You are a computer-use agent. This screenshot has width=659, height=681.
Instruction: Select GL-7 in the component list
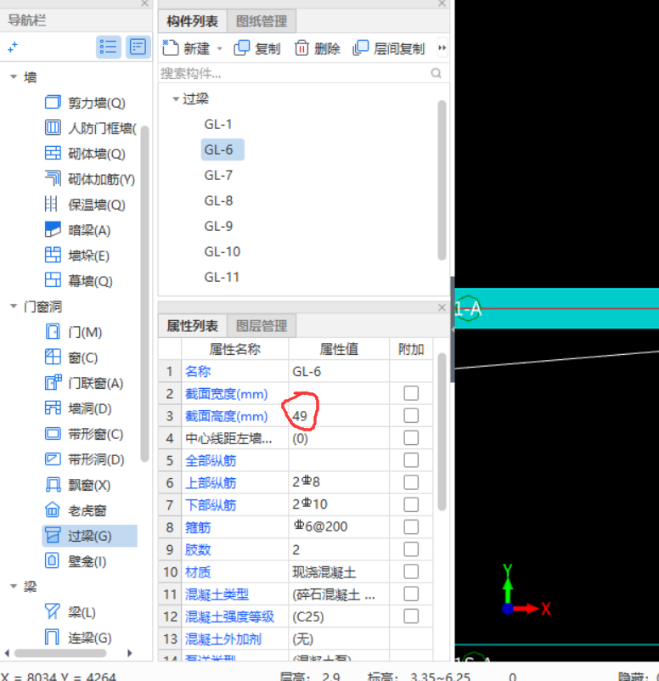(218, 175)
